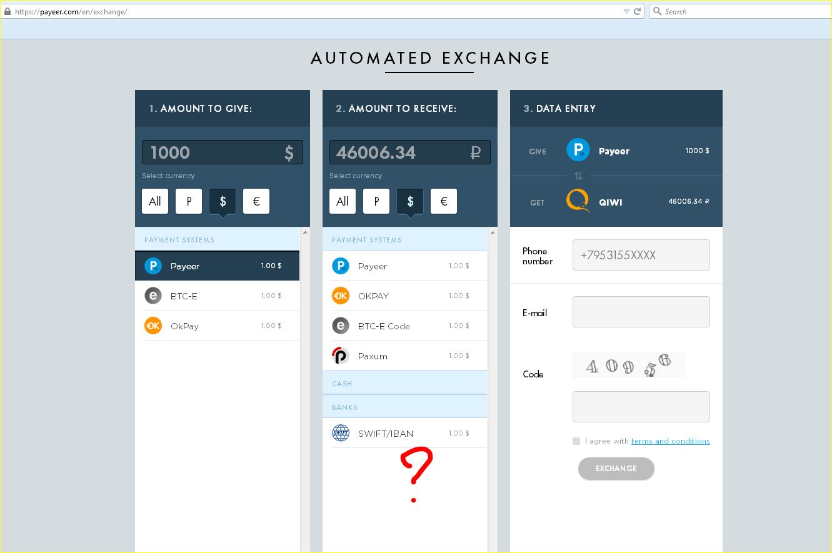Focus the captcha Code input field

coord(641,407)
